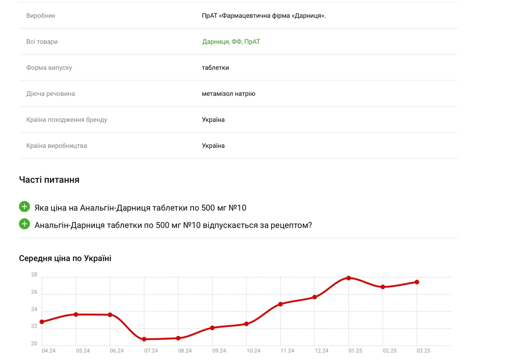Click the 'таблетки' release form value
Viewport: 523px width, 360px height.
[215, 68]
